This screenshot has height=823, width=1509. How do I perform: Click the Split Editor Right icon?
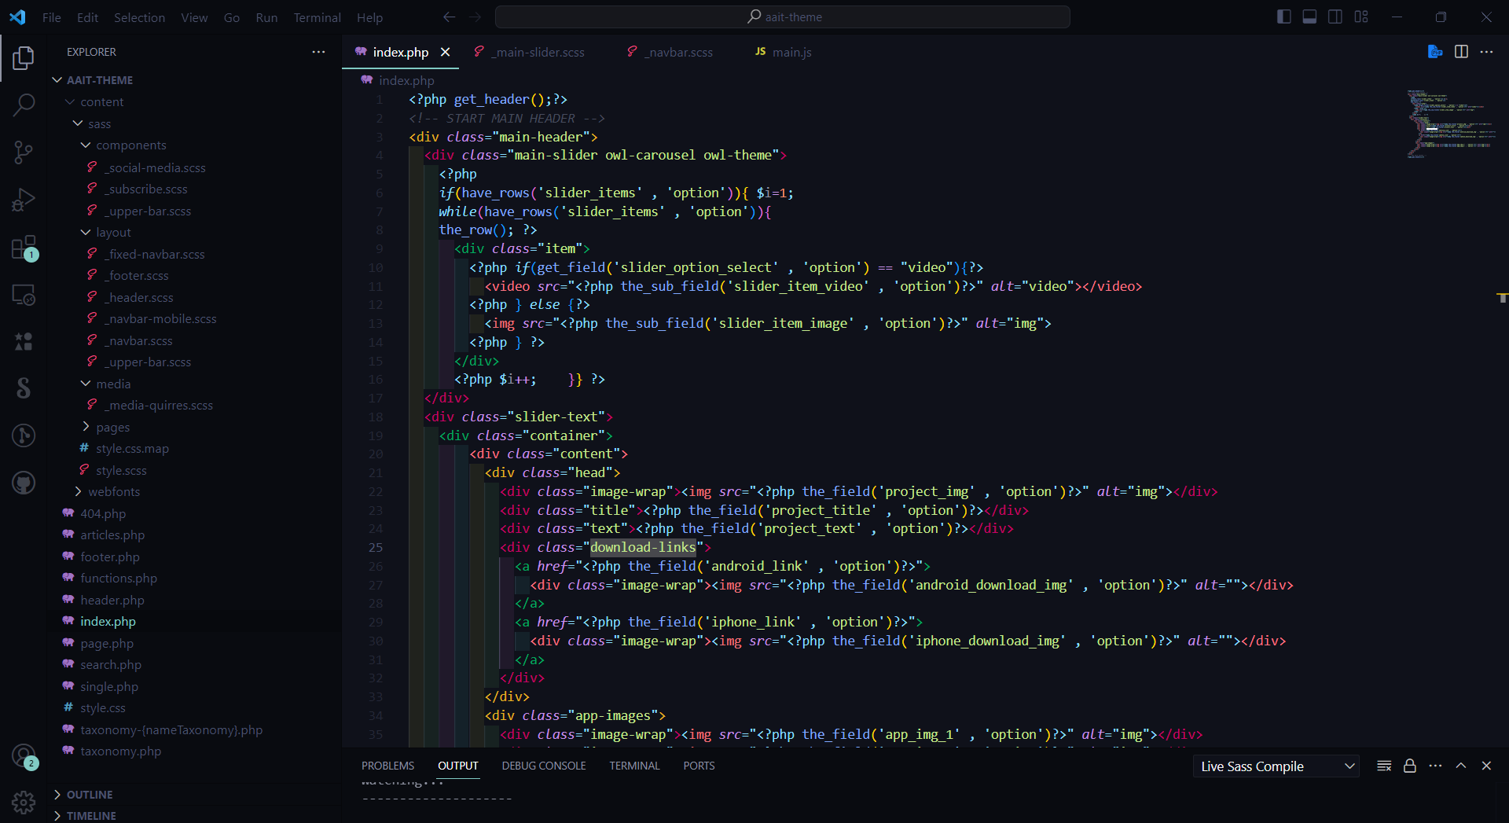(1461, 52)
